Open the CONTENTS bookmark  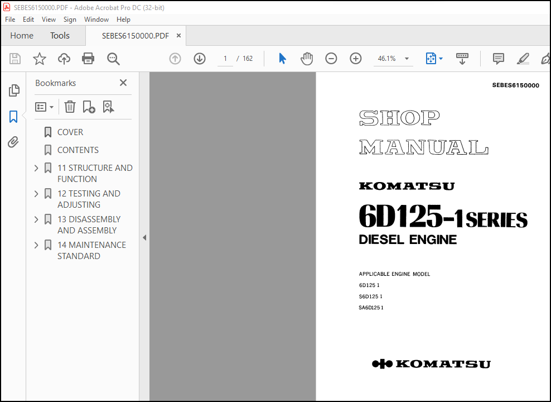point(78,150)
